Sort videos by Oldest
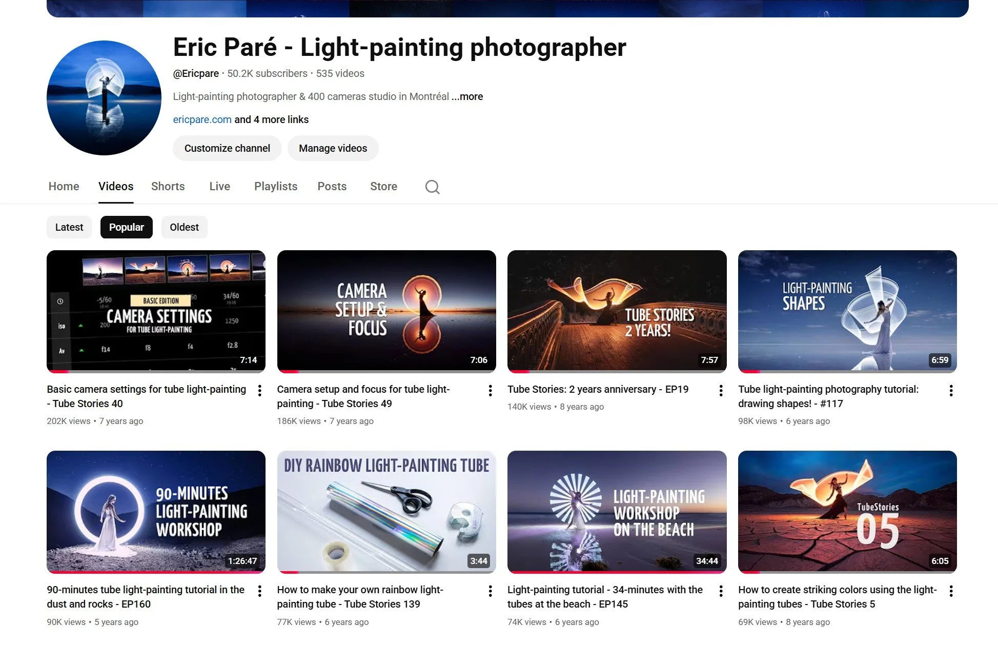Screen dimensions: 998x645 184,227
